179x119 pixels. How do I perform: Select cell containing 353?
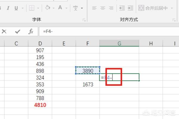(x=40, y=84)
